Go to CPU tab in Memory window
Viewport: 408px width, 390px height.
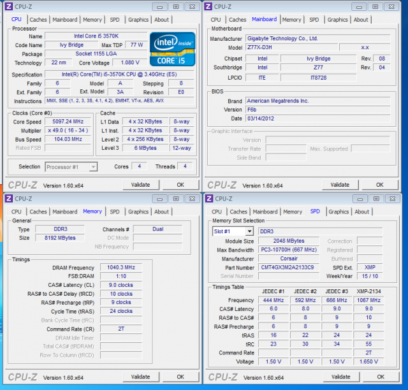tap(16, 212)
